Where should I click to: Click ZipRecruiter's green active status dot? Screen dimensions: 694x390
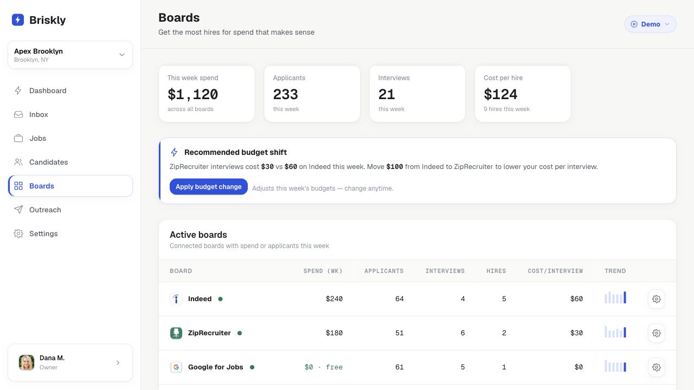[240, 333]
